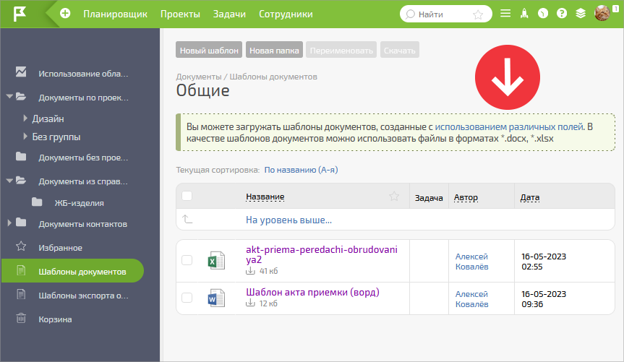
Task: Click the Документы breadcrumb
Action: tap(199, 77)
